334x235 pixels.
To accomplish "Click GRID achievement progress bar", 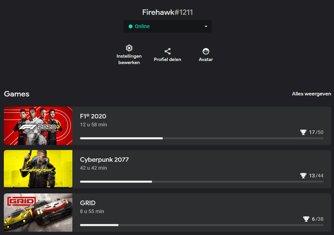I will click(x=202, y=225).
